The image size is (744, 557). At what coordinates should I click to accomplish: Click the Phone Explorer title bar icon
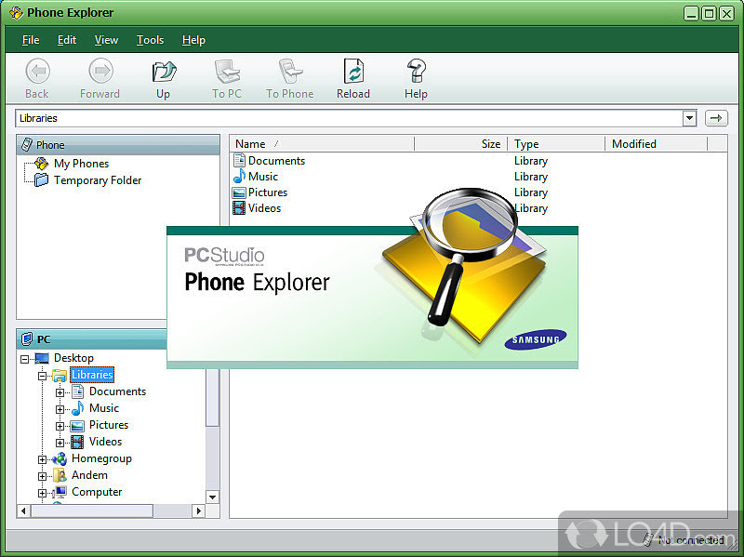click(x=16, y=13)
